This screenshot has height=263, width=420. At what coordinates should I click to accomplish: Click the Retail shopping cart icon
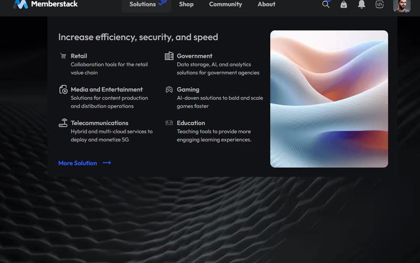click(x=63, y=56)
